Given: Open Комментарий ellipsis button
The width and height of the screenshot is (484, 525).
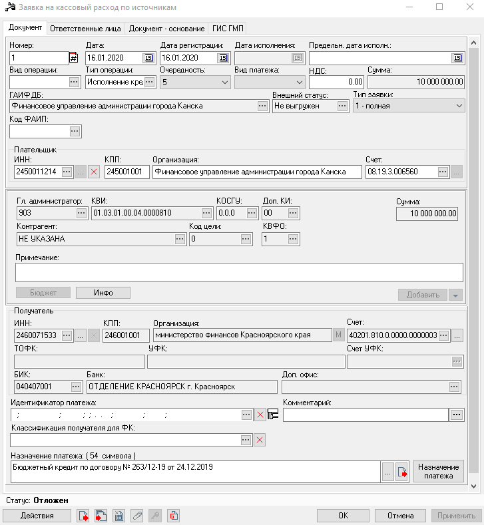Looking at the screenshot, I should pos(457,415).
